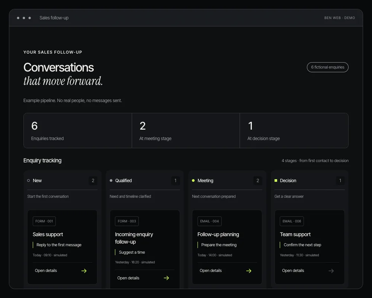Viewport: 372px width, 298px height.
Task: Click the Decision column count badge 1
Action: pyautogui.click(x=340, y=181)
